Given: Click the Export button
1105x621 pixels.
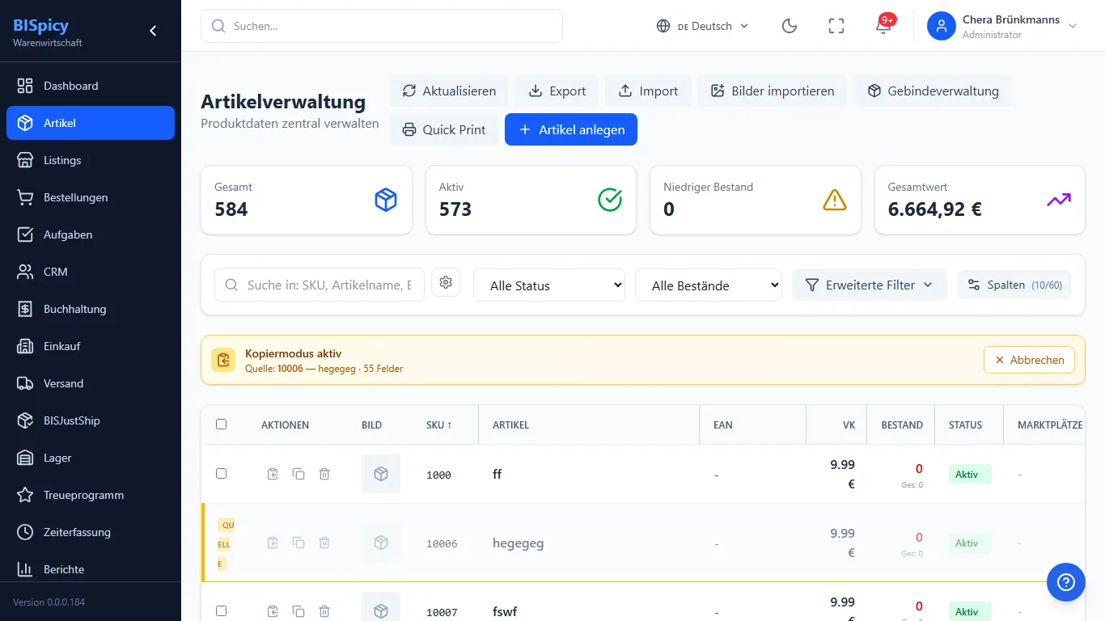Looking at the screenshot, I should point(557,91).
